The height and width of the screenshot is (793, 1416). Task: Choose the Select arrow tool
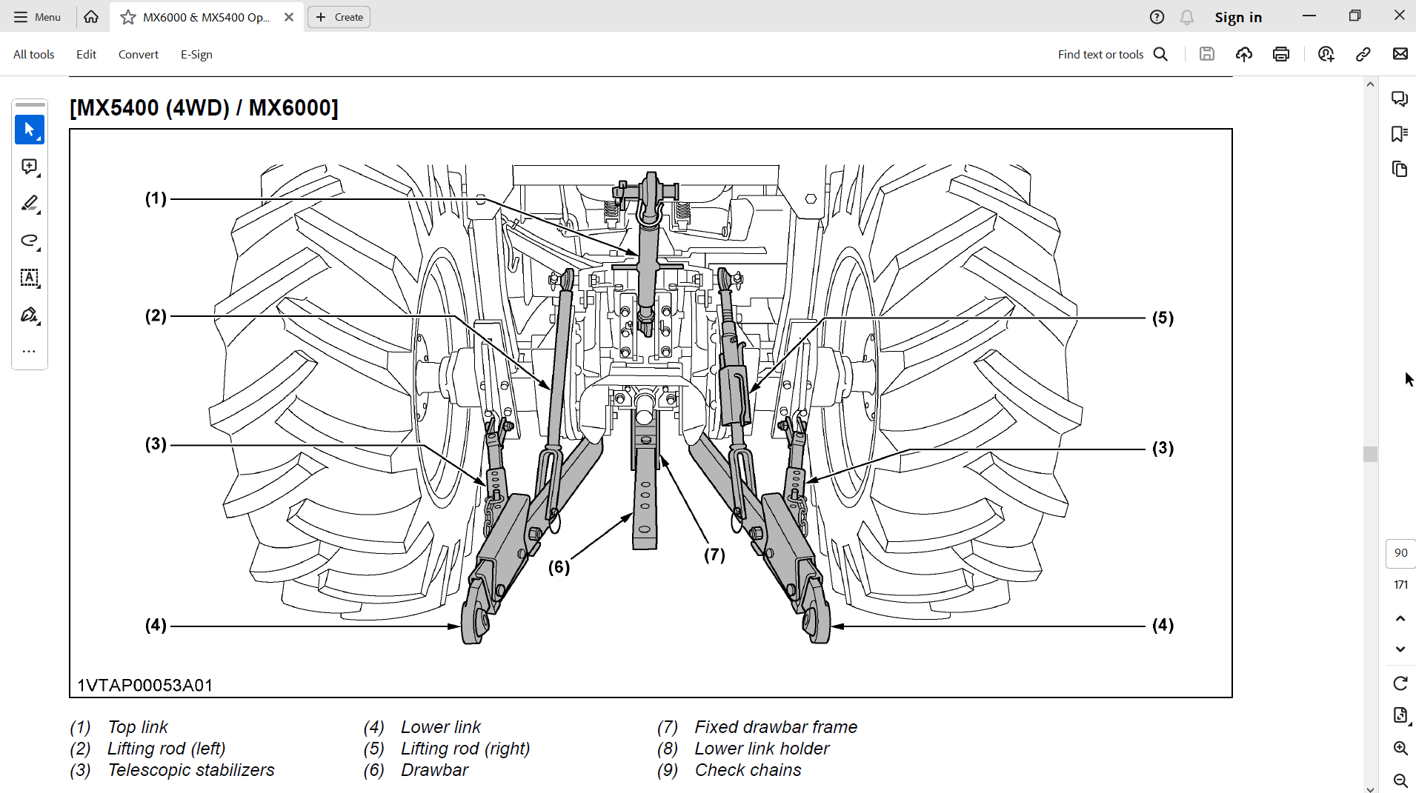[30, 130]
